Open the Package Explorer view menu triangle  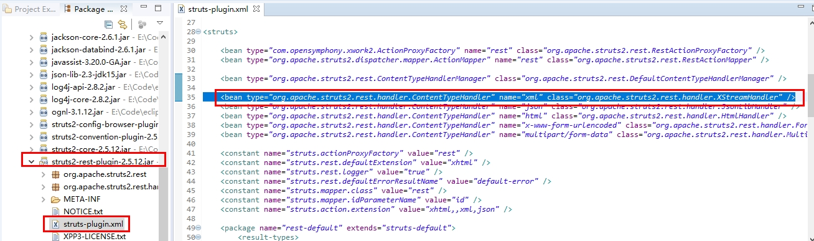coord(160,24)
